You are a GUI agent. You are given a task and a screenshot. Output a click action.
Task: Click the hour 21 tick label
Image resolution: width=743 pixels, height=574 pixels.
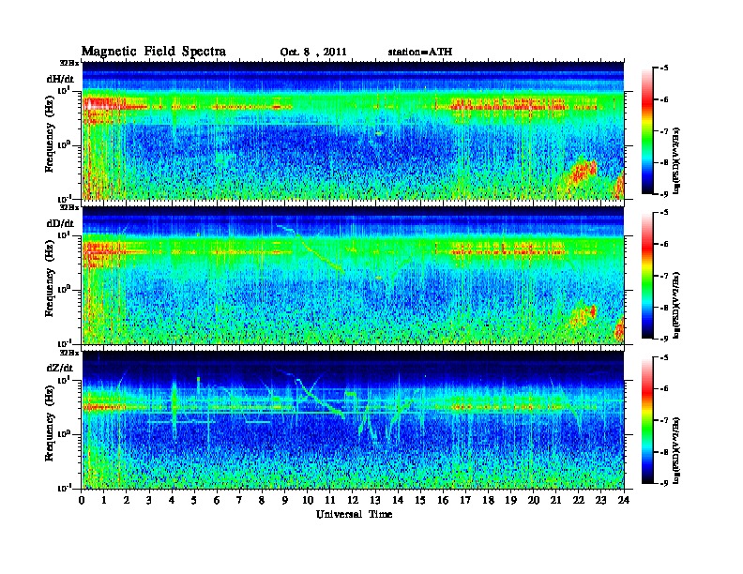pyautogui.click(x=555, y=500)
